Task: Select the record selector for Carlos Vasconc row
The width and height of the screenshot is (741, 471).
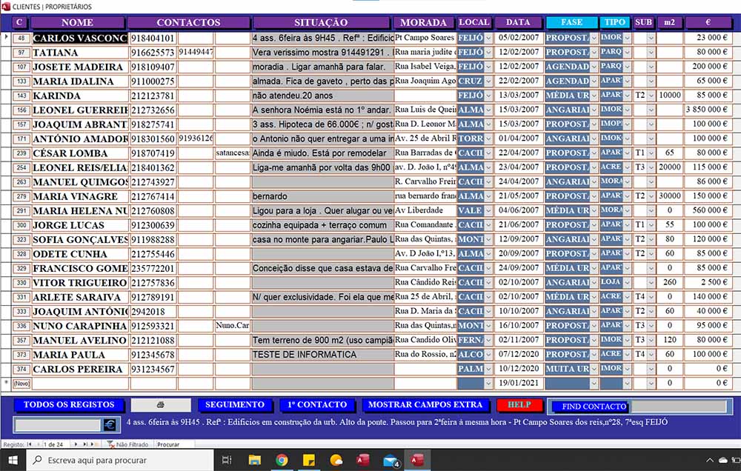Action: coord(6,38)
